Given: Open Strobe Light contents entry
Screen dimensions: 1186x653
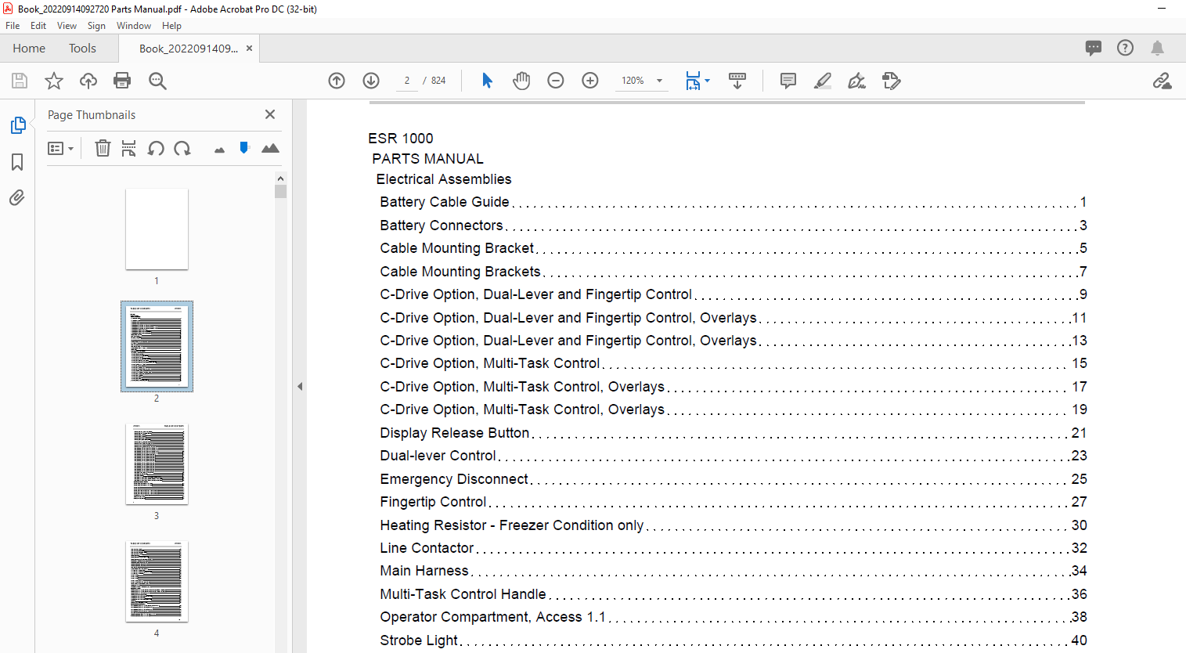Looking at the screenshot, I should (x=733, y=640).
